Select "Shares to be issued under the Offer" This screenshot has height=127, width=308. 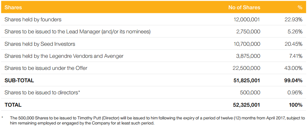tap(46, 68)
